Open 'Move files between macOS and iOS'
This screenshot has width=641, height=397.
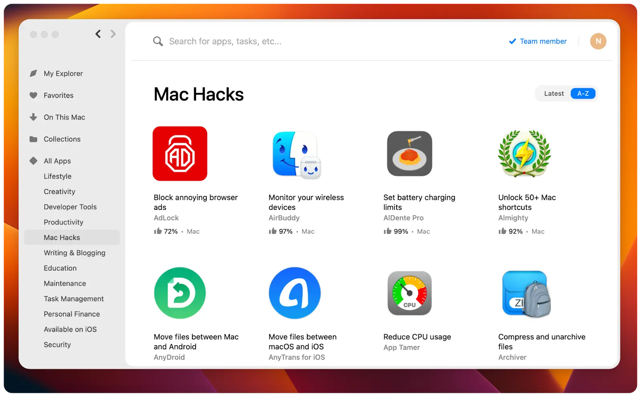pos(302,342)
